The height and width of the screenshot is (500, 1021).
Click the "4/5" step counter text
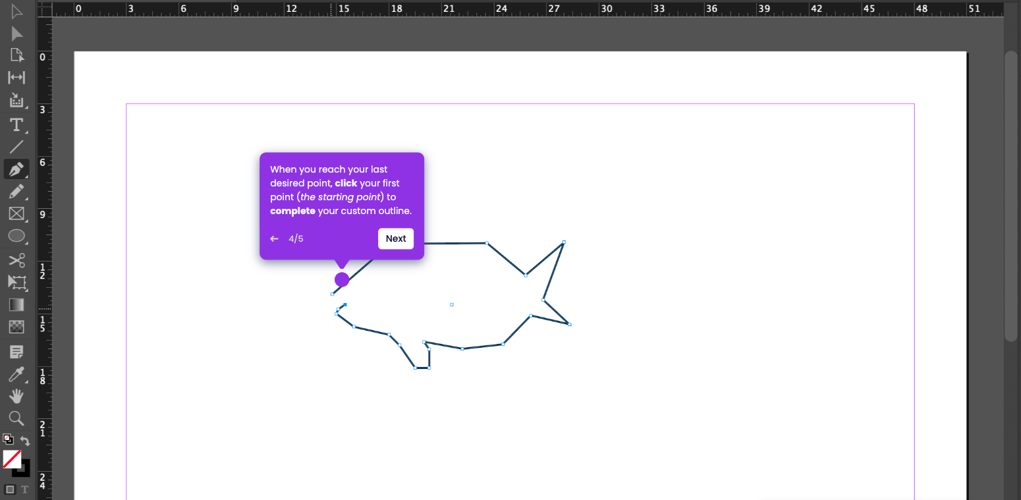pos(296,238)
